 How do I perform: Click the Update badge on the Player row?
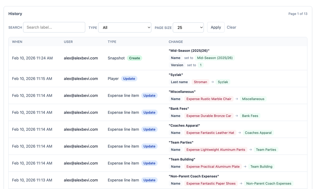click(x=129, y=79)
